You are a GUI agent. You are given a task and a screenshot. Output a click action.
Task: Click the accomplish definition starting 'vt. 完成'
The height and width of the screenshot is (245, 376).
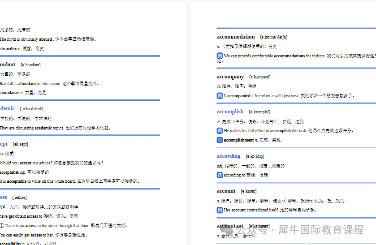pyautogui.click(x=260, y=121)
